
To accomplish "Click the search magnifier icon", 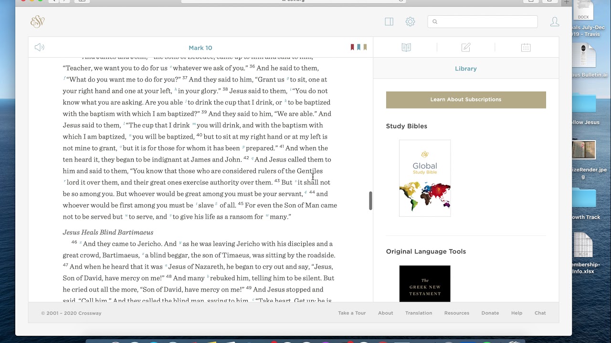I will click(x=434, y=21).
